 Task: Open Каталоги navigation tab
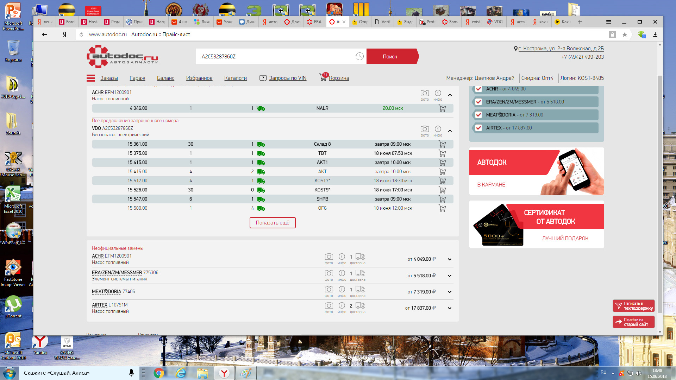[x=234, y=77]
